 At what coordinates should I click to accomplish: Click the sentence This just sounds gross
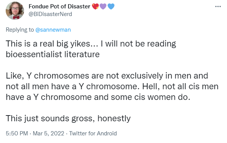pyautogui.click(x=49, y=119)
